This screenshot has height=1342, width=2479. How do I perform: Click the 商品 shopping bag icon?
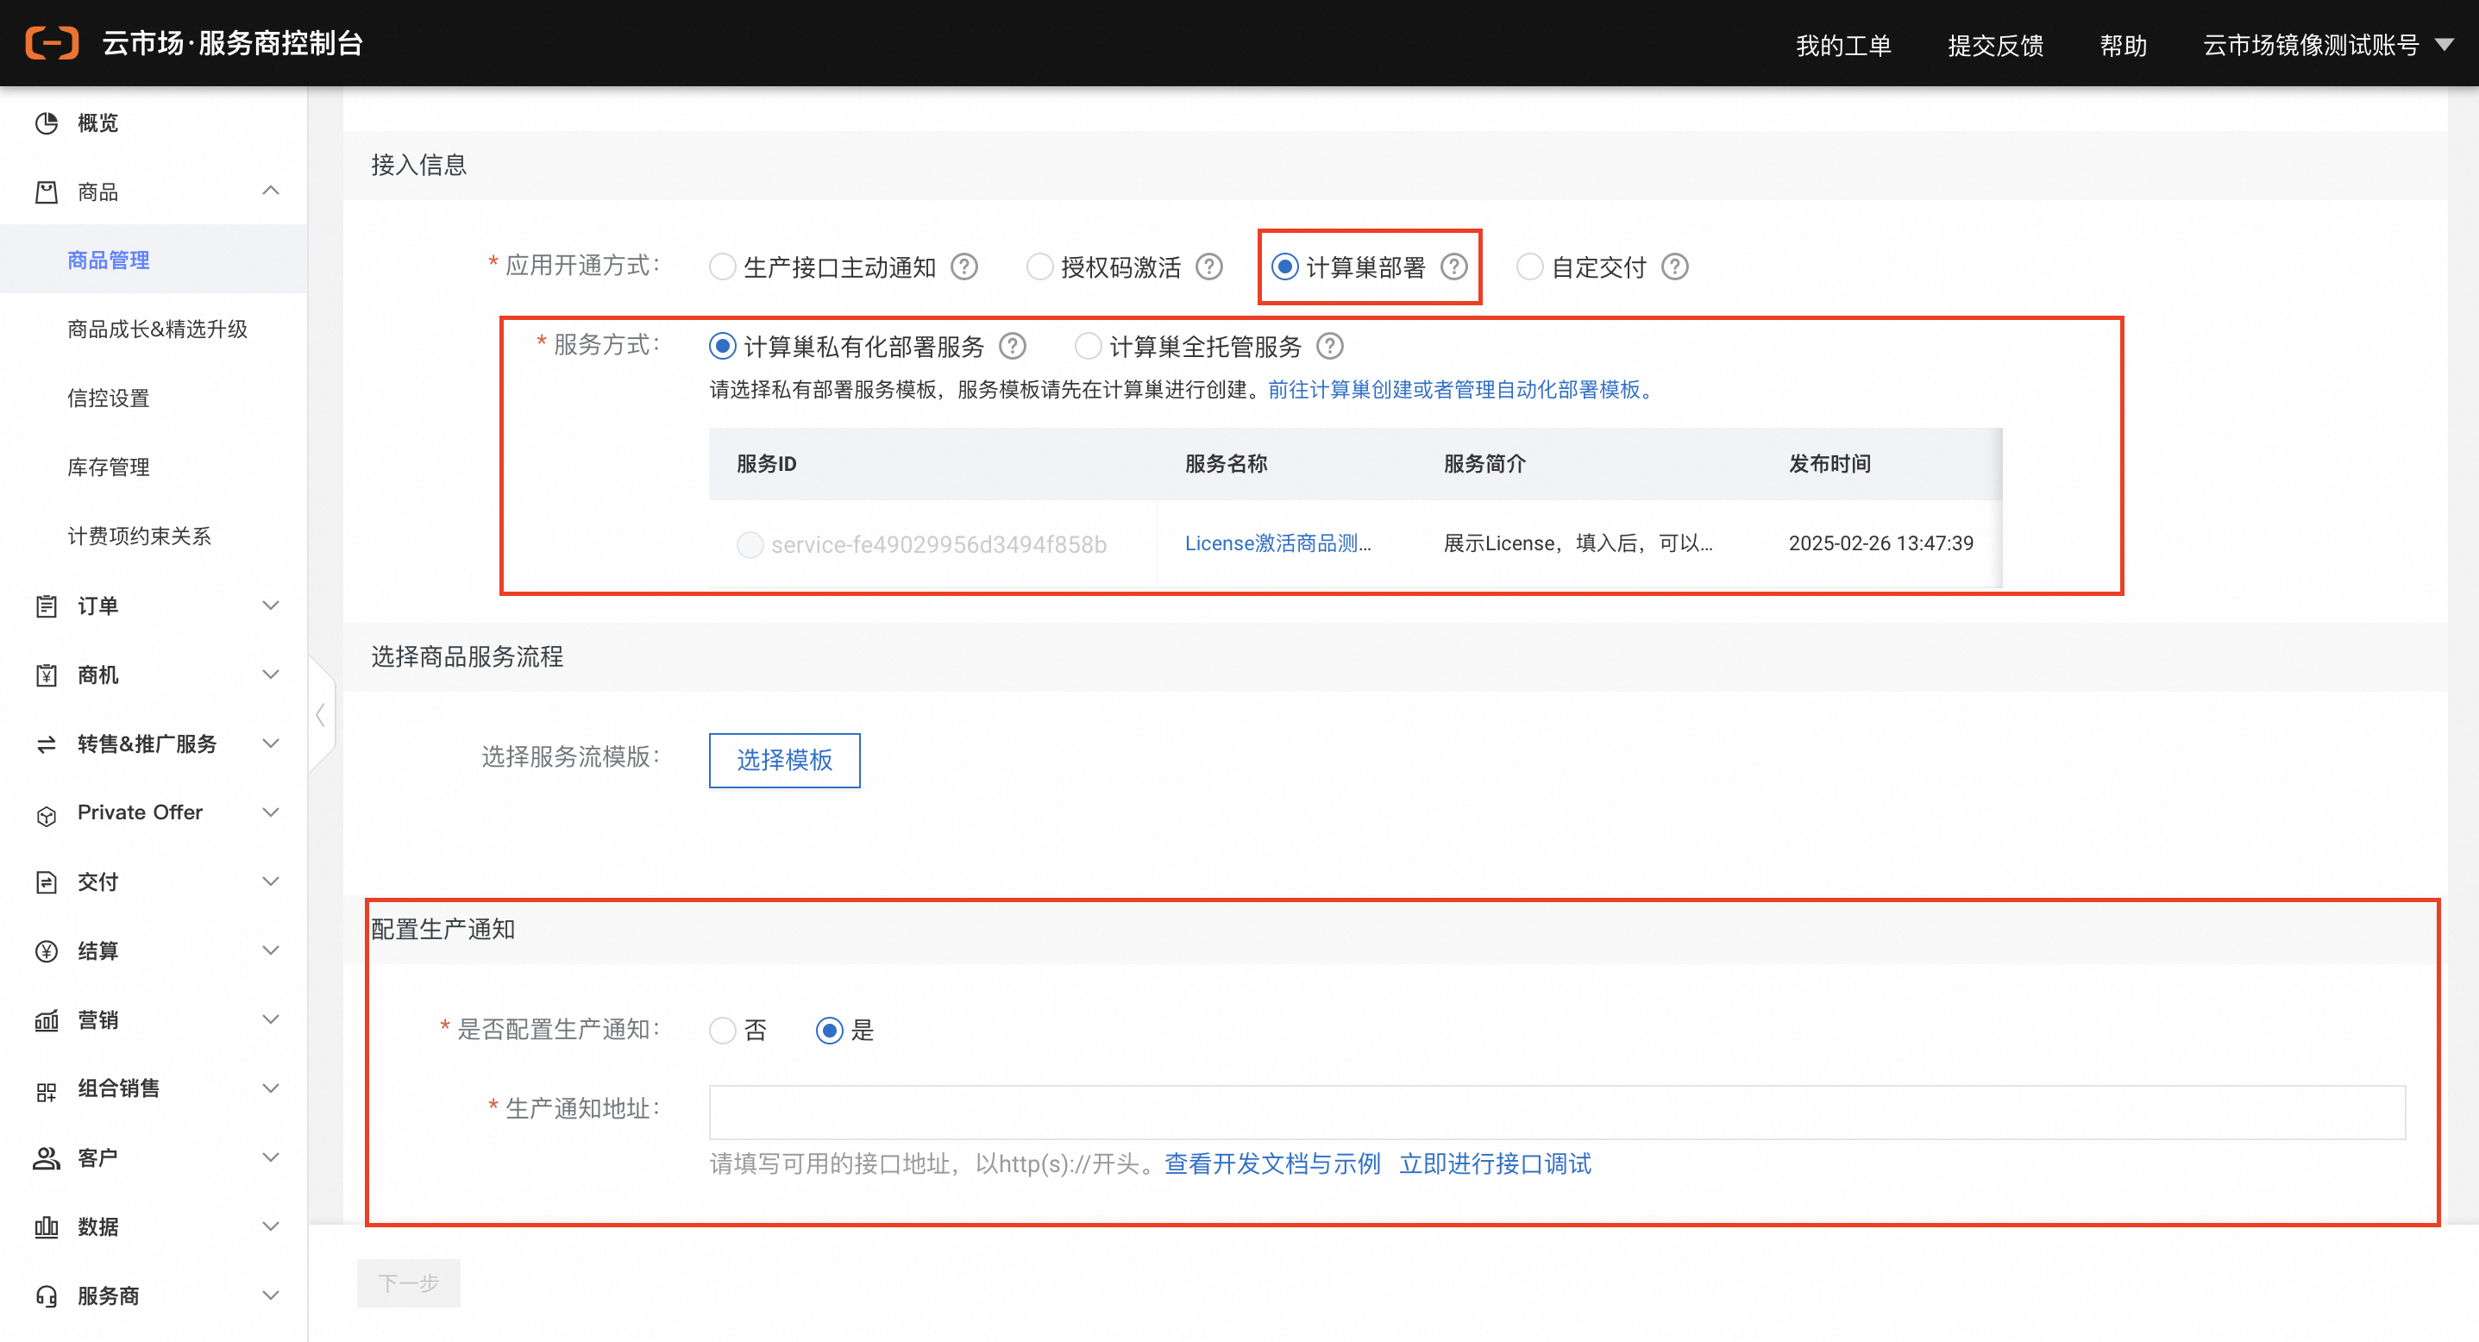click(x=47, y=192)
